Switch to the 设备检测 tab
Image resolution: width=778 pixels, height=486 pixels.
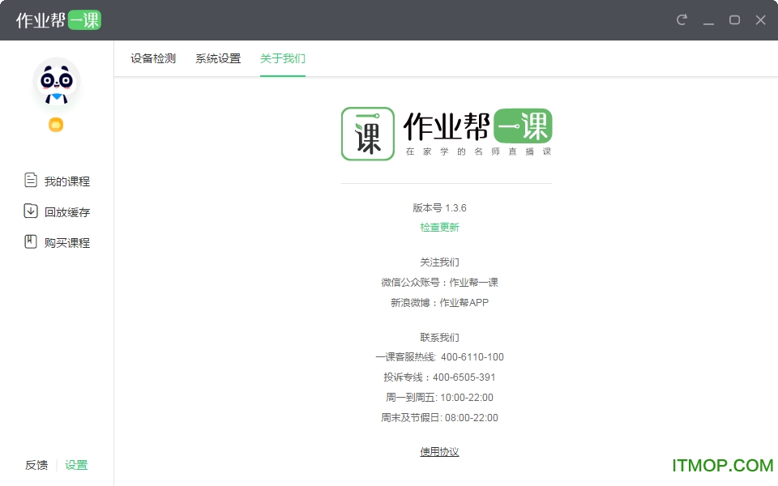153,58
